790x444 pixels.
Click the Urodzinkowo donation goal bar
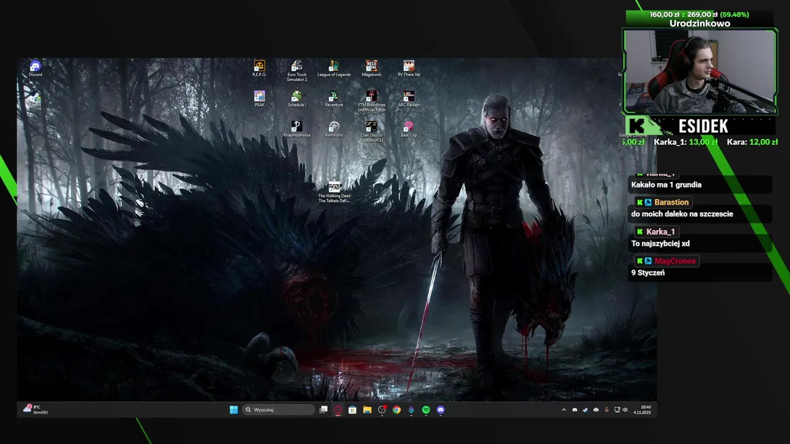(x=700, y=18)
